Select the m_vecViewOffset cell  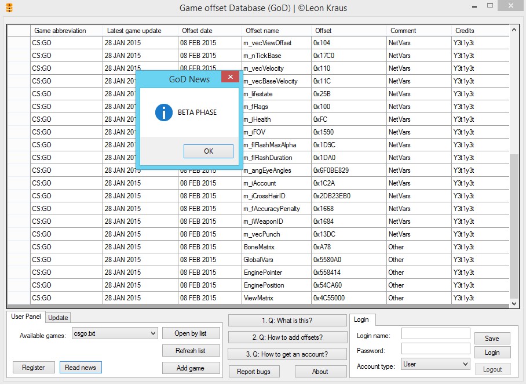pyautogui.click(x=276, y=43)
